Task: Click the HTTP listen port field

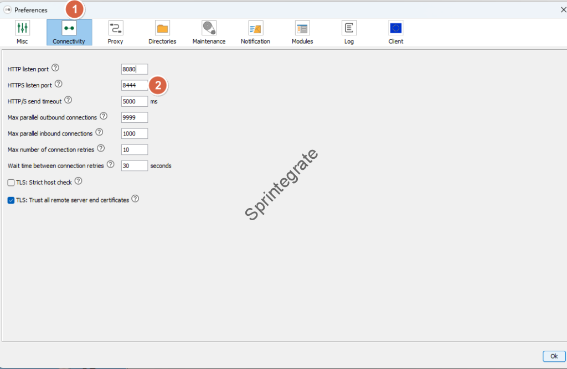Action: (135, 69)
